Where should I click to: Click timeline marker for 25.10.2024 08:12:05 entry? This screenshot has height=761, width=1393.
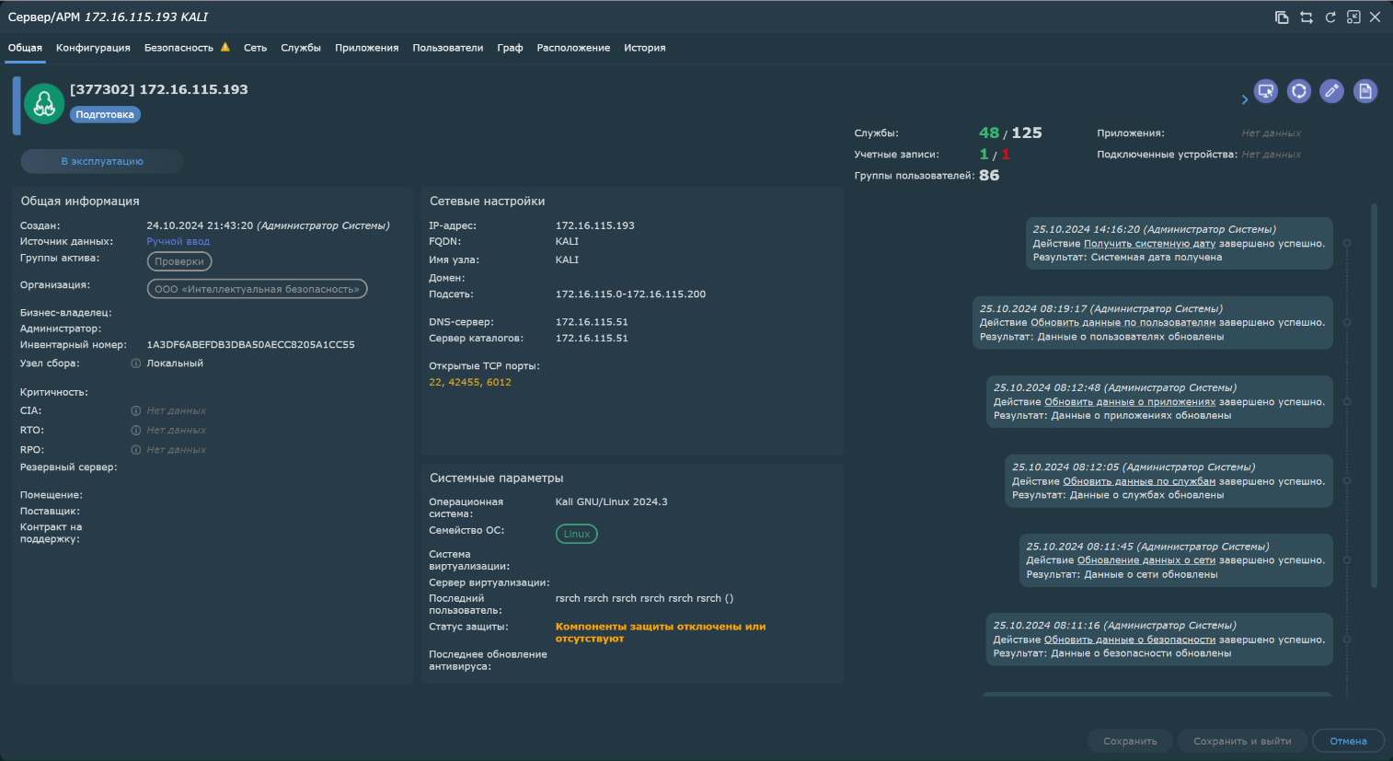tap(1347, 481)
